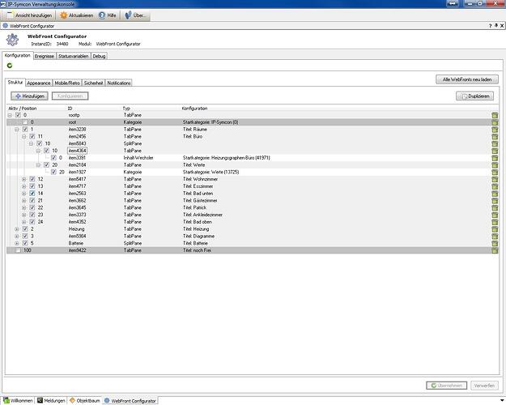Click the Über toolbar icon

[x=128, y=15]
